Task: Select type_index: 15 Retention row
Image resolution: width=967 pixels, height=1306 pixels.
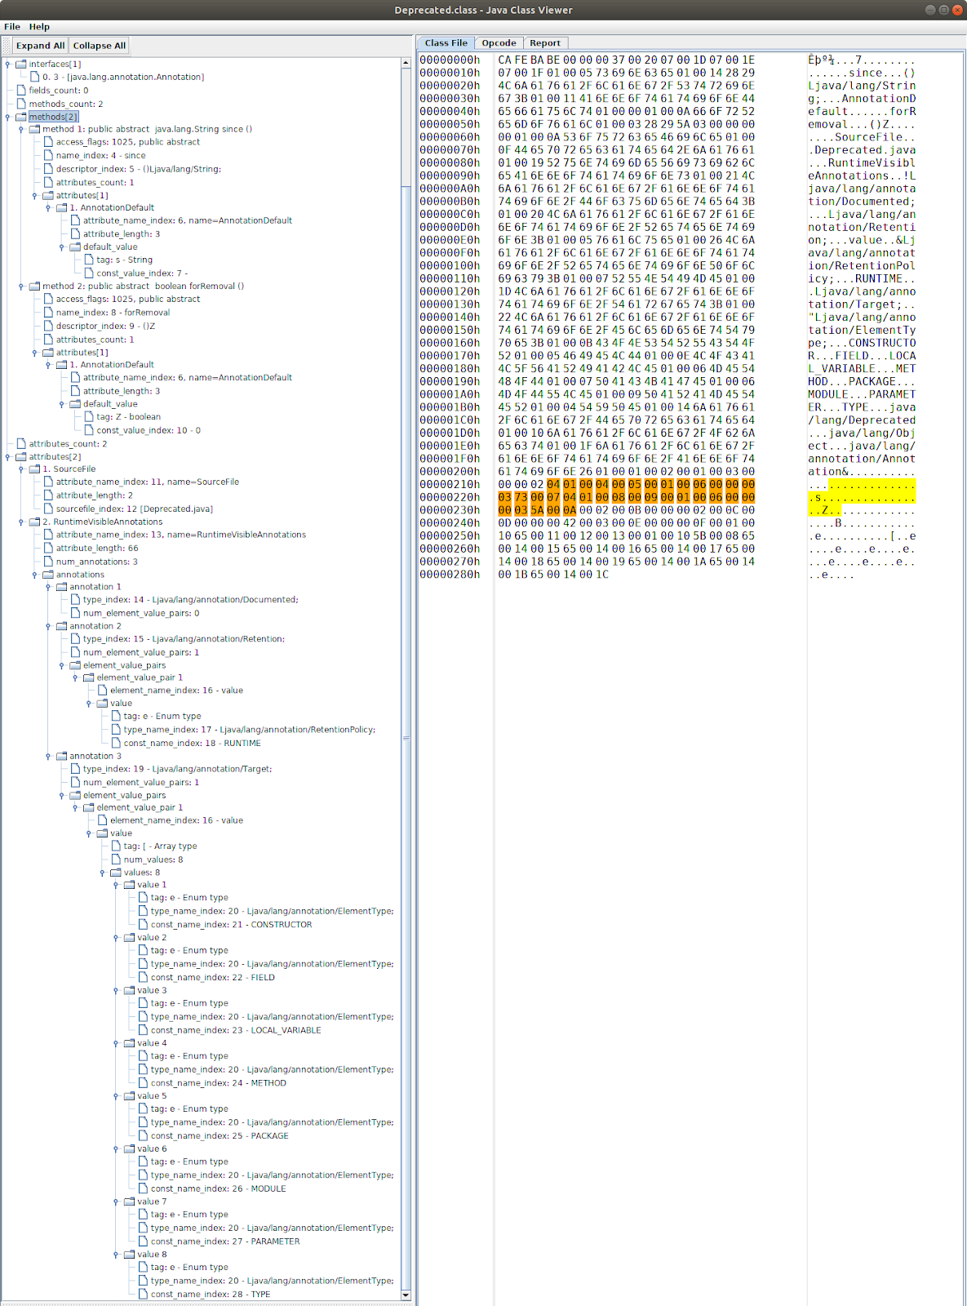Action: pyautogui.click(x=184, y=639)
